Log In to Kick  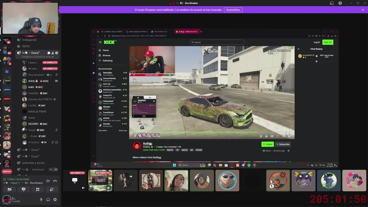point(317,42)
